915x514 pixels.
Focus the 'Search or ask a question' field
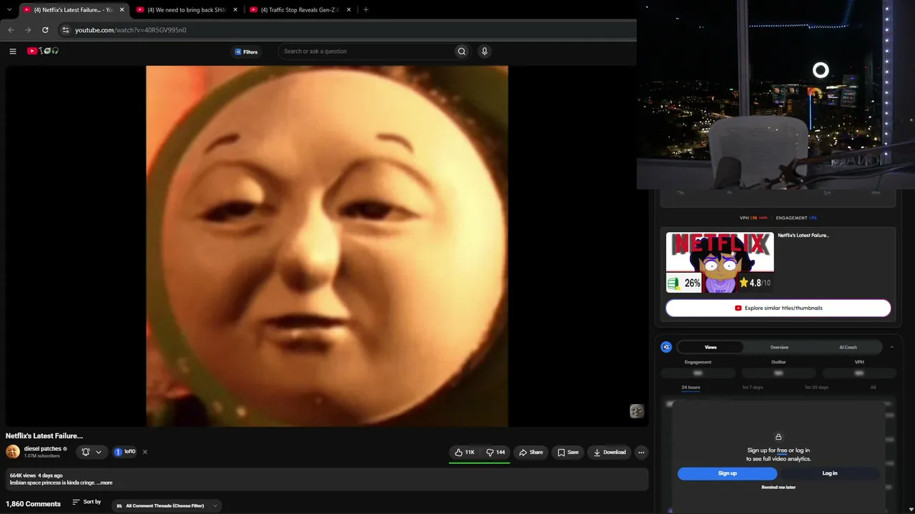click(x=367, y=51)
